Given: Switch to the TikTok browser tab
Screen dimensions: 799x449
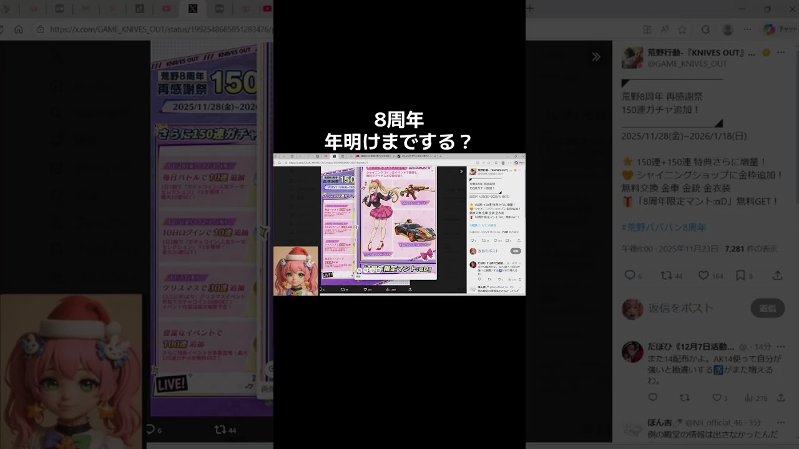Looking at the screenshot, I should (140, 9).
